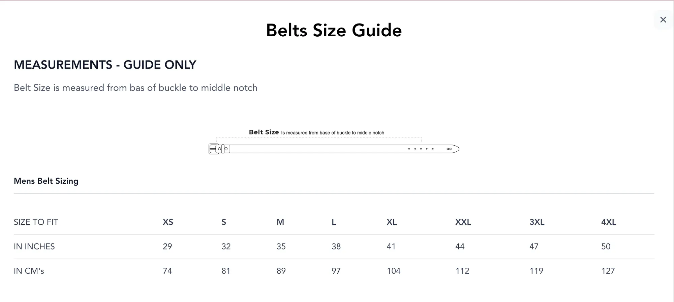Click the IN INCHES row label

tap(34, 247)
